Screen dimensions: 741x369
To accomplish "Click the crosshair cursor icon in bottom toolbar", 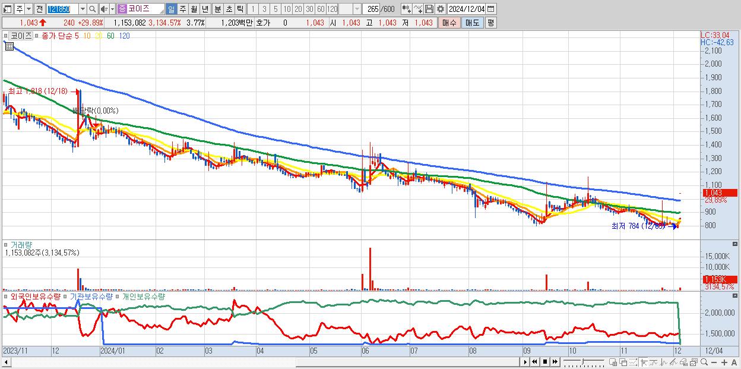I will (644, 362).
